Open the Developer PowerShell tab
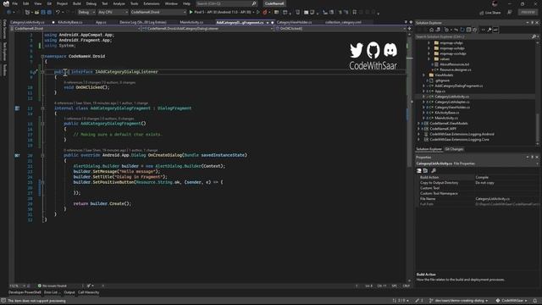The width and height of the screenshot is (542, 305). click(25, 292)
